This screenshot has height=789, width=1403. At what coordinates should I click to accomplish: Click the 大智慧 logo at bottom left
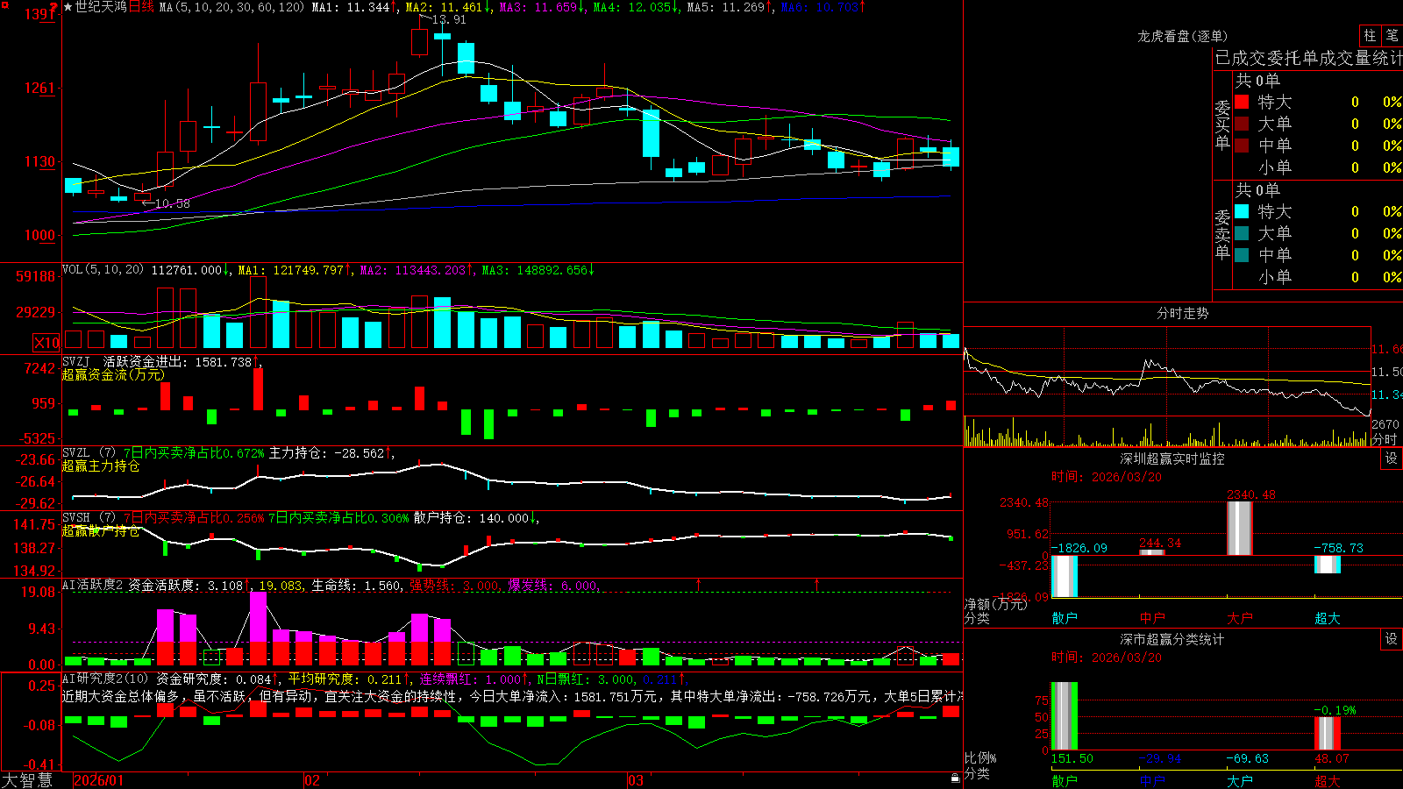click(26, 780)
